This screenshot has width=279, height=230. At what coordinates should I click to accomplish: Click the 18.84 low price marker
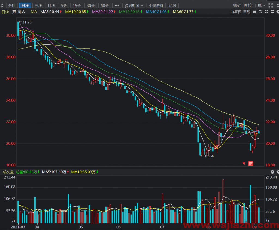[x=209, y=156]
